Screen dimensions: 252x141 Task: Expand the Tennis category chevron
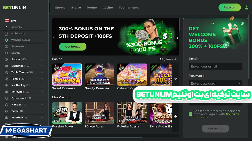[x=42, y=79]
